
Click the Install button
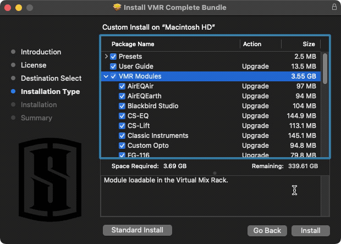(x=311, y=230)
